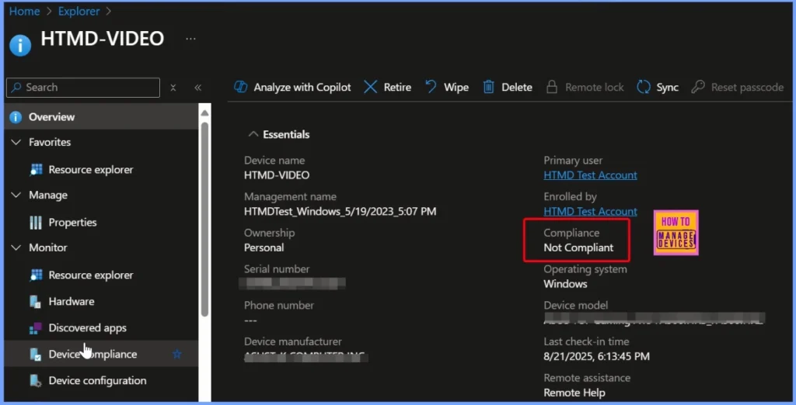Click the sidebar scrollbar up arrow
The width and height of the screenshot is (796, 405).
(x=204, y=113)
